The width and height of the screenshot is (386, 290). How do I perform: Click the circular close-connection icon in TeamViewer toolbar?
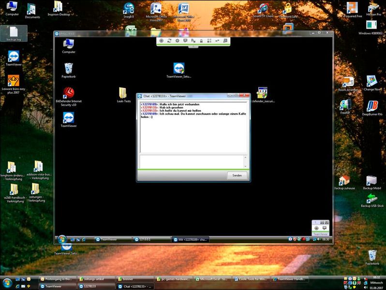coord(161,41)
